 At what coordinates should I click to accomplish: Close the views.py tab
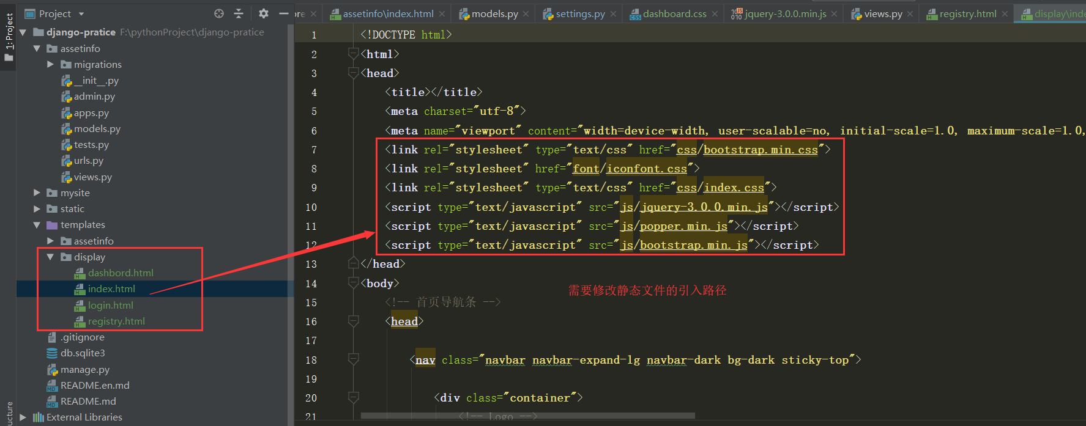click(x=910, y=13)
